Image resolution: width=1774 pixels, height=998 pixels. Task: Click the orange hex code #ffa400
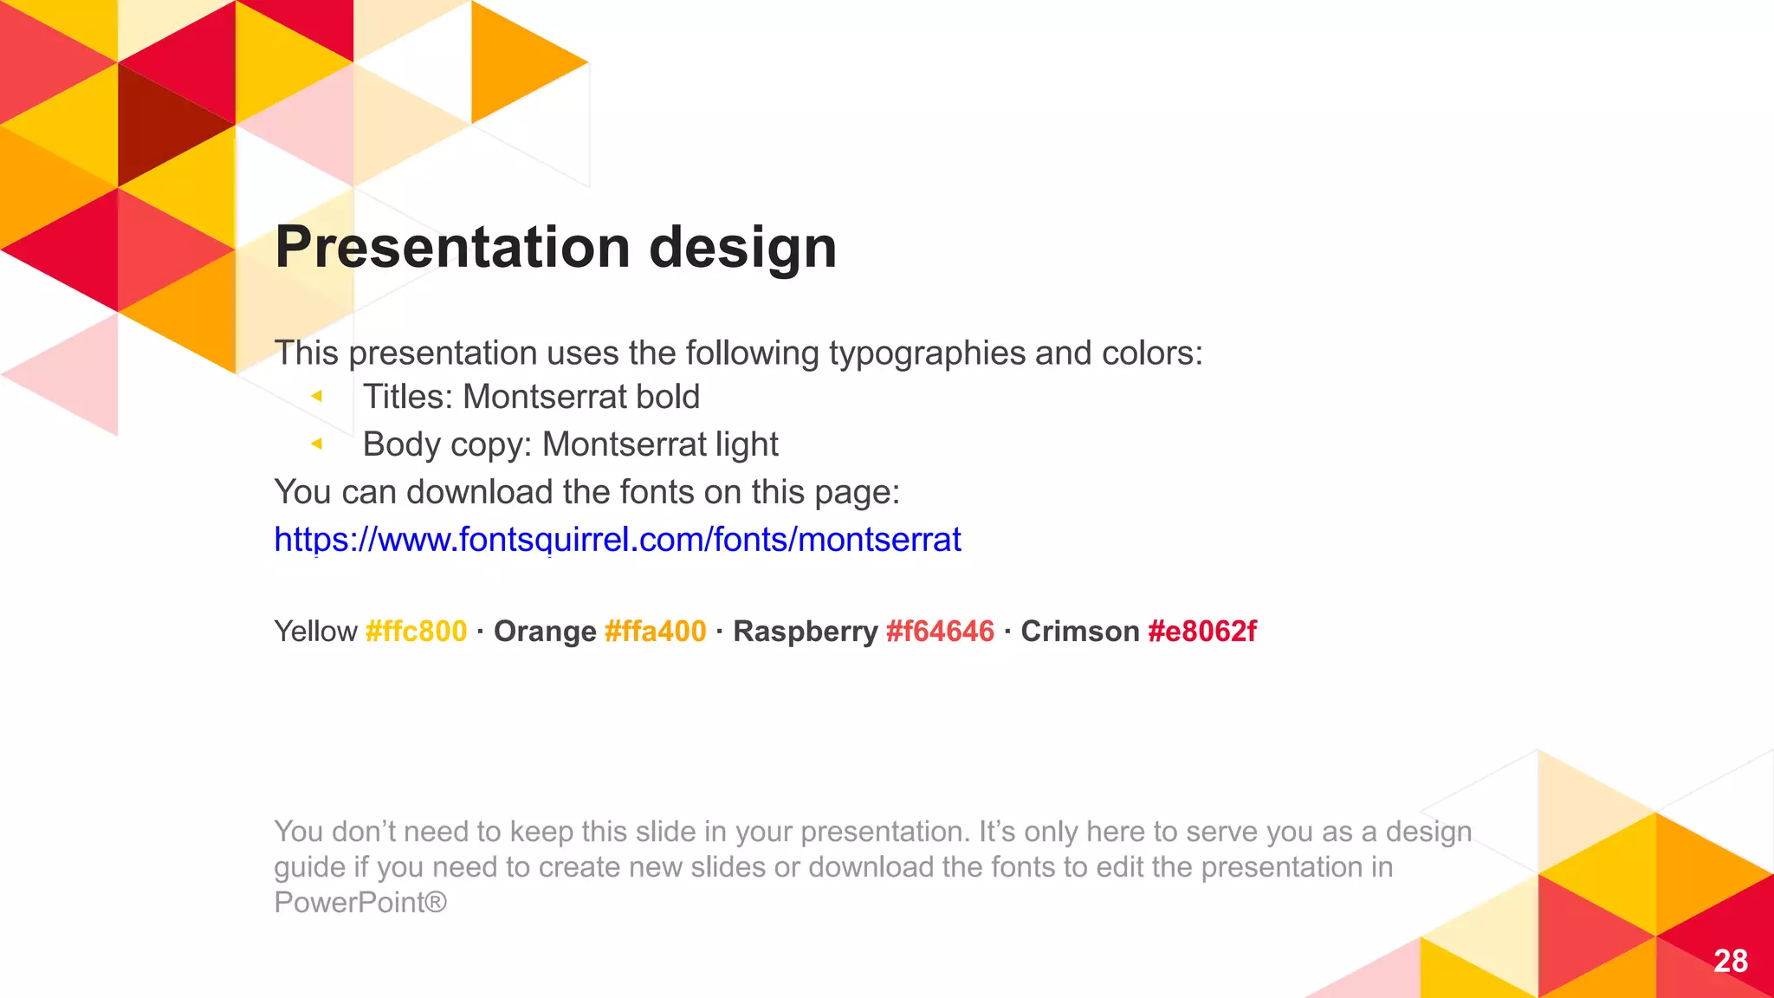click(x=655, y=632)
